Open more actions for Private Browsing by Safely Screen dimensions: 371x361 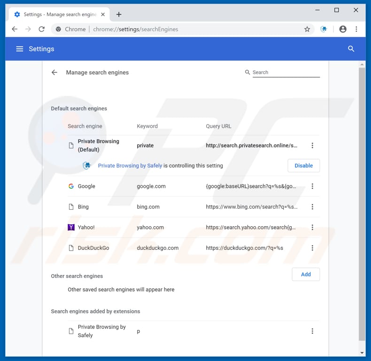coord(312,331)
